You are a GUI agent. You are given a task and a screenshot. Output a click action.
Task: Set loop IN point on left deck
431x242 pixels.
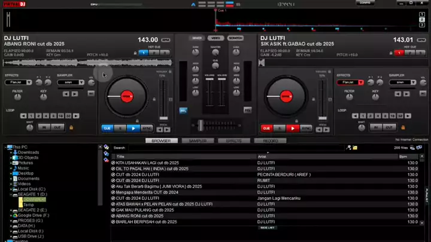44,127
